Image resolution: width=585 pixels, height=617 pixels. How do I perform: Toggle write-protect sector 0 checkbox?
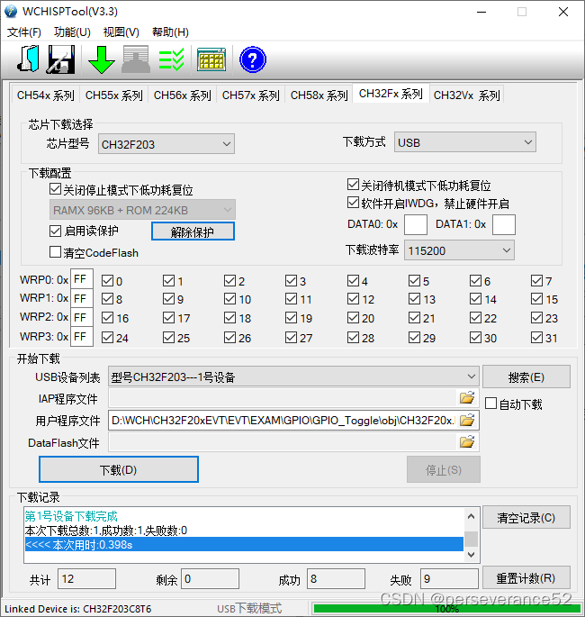tap(107, 281)
